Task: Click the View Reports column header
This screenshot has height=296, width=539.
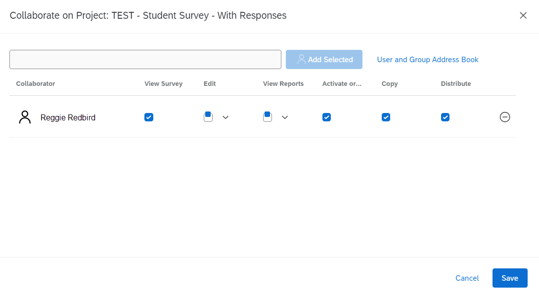Action: pyautogui.click(x=283, y=84)
